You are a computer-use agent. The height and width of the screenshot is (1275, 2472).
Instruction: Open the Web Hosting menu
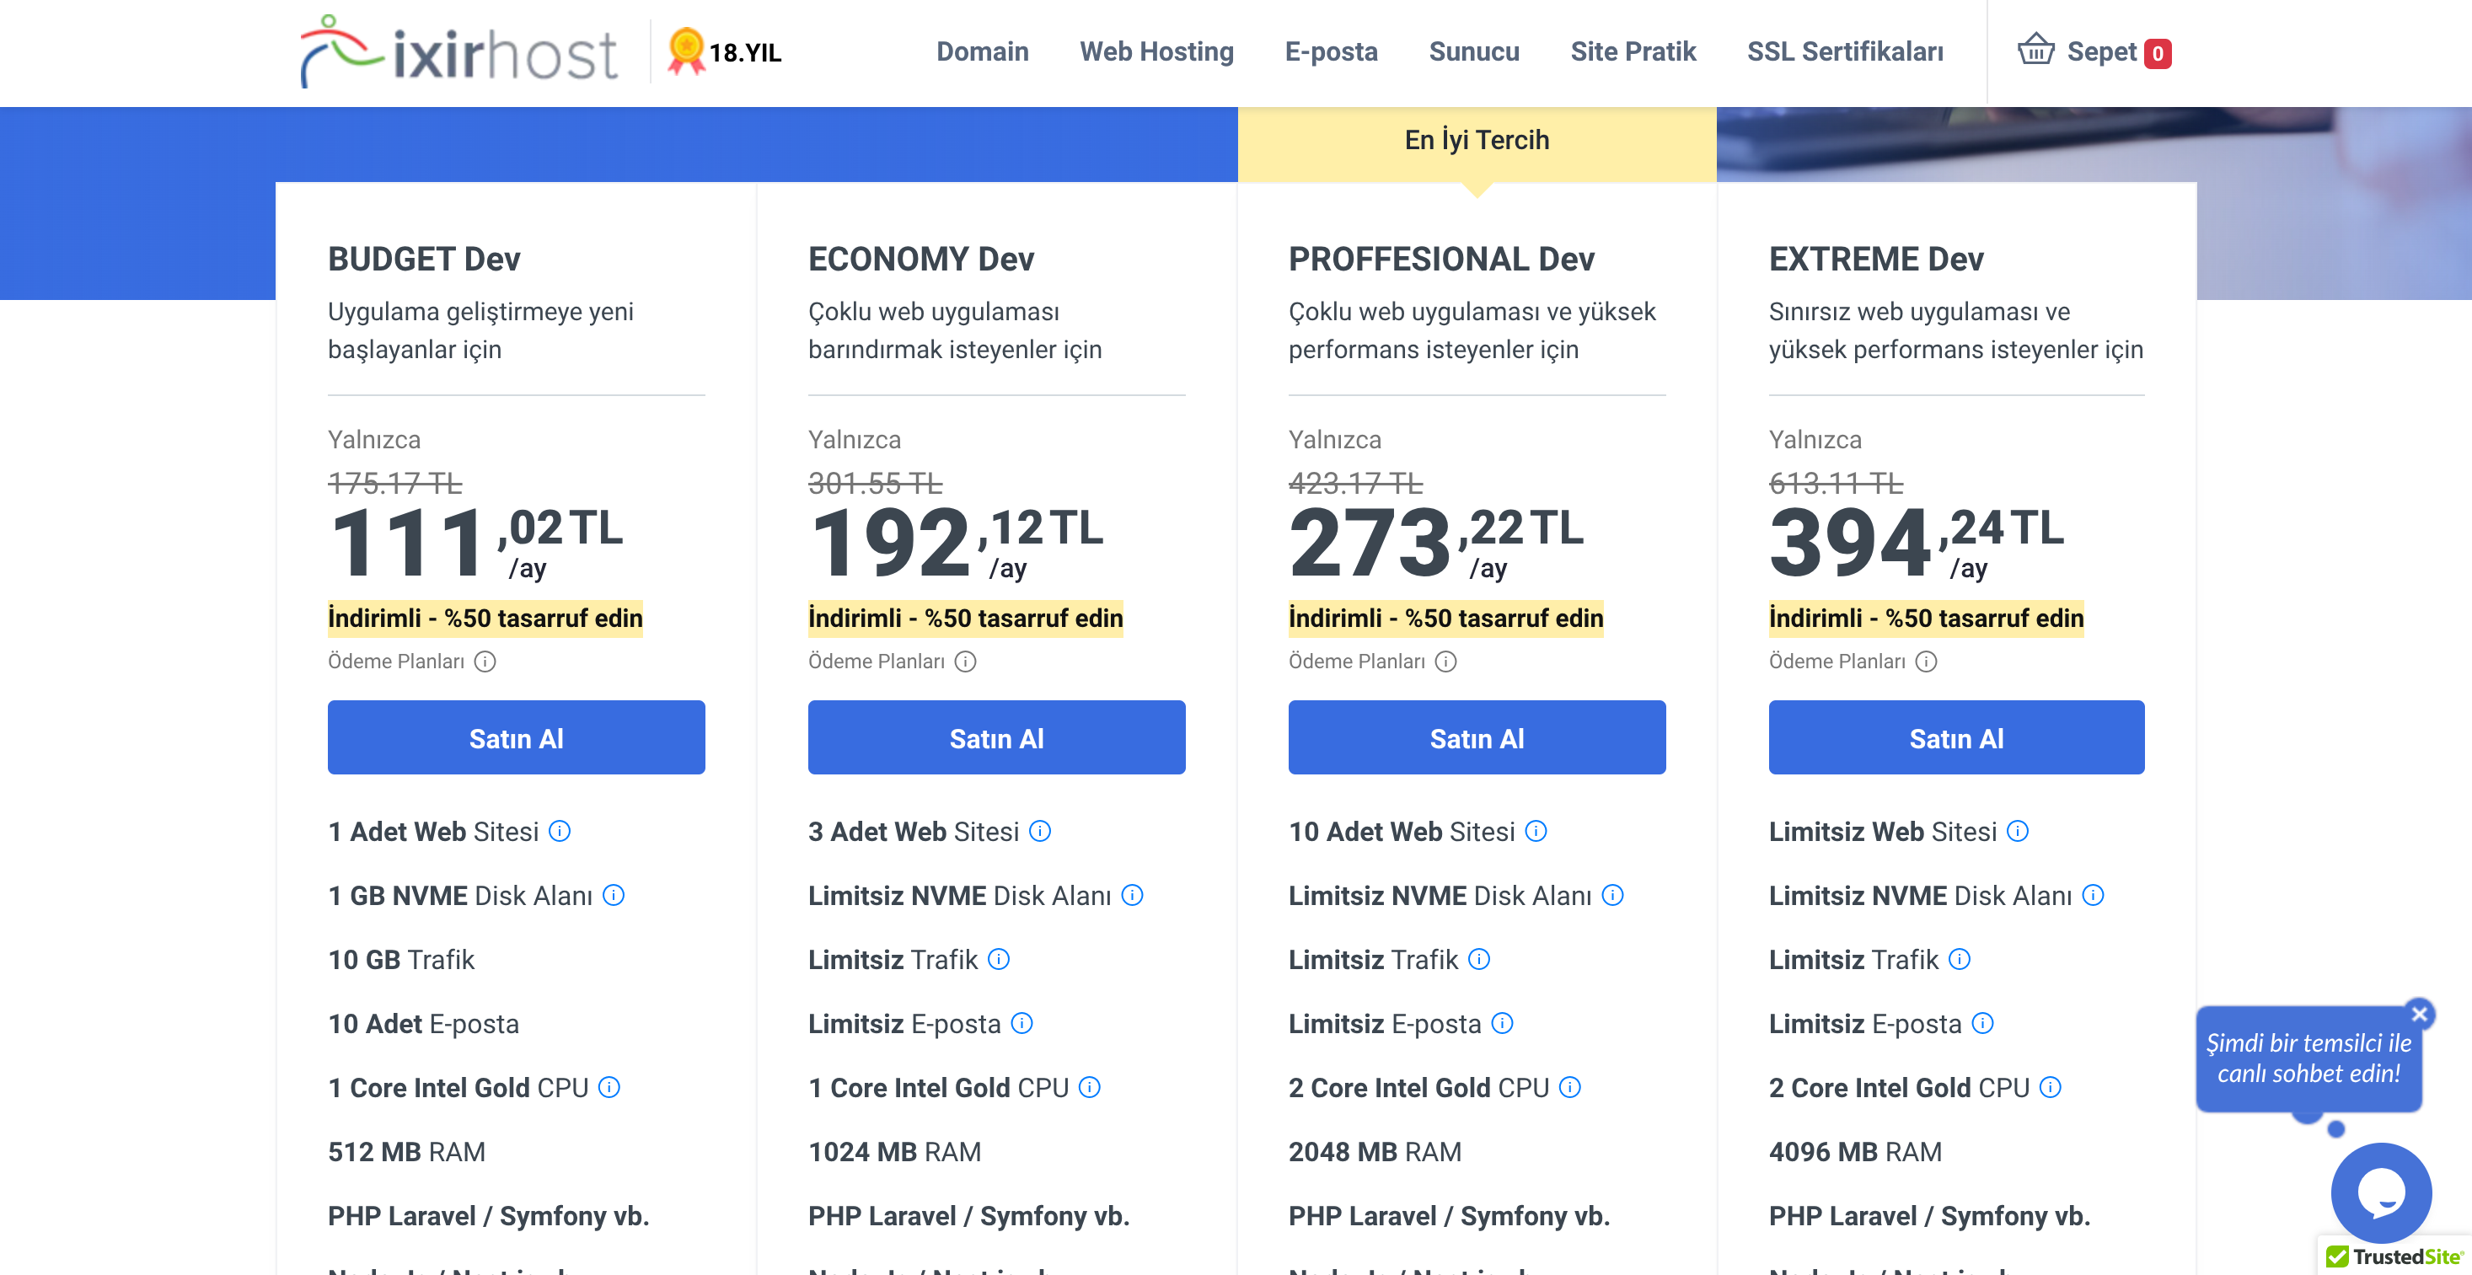pyautogui.click(x=1156, y=51)
